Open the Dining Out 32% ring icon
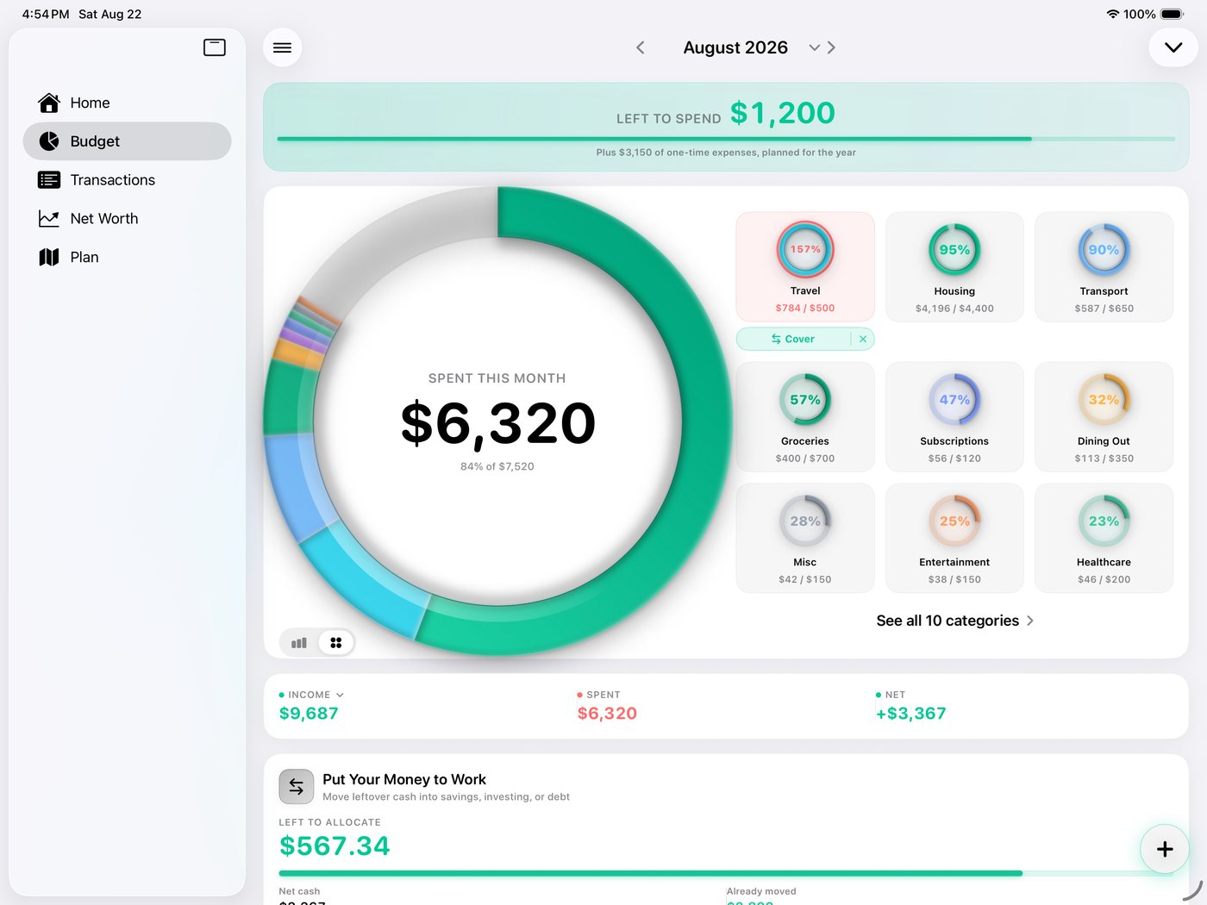Screen dimensions: 1207x905 tap(1104, 400)
